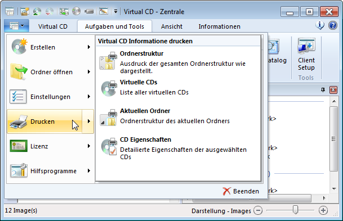
Task: Toggle the pin on the side panel
Action: 323,90
